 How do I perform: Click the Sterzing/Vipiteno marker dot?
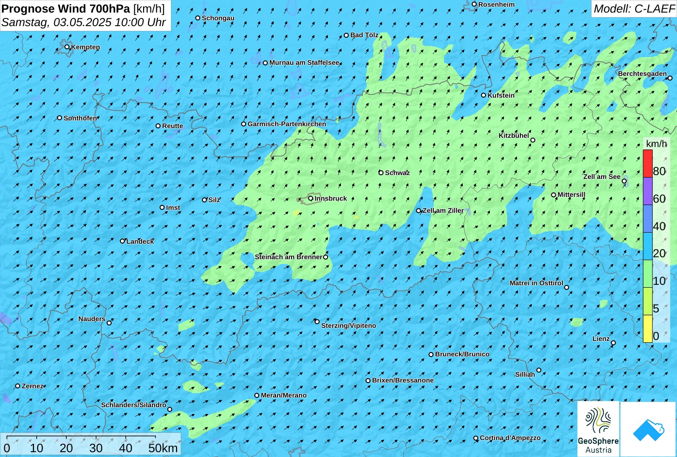coord(317,322)
